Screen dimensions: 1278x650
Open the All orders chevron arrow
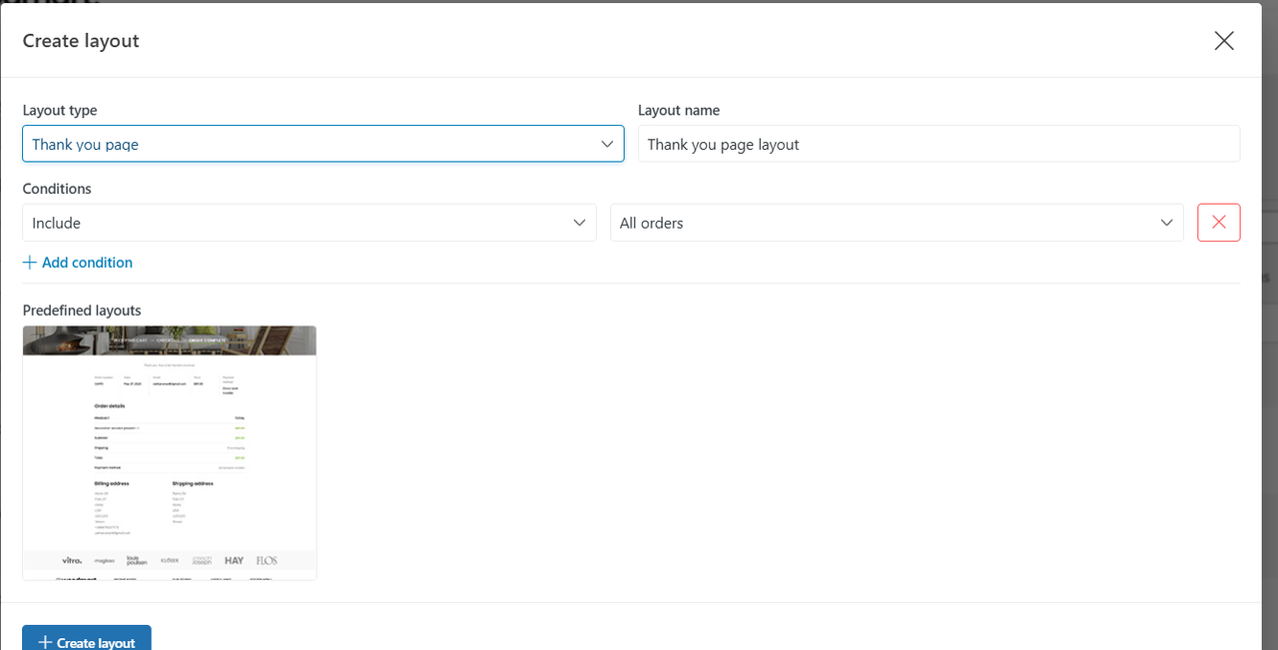pos(1166,223)
